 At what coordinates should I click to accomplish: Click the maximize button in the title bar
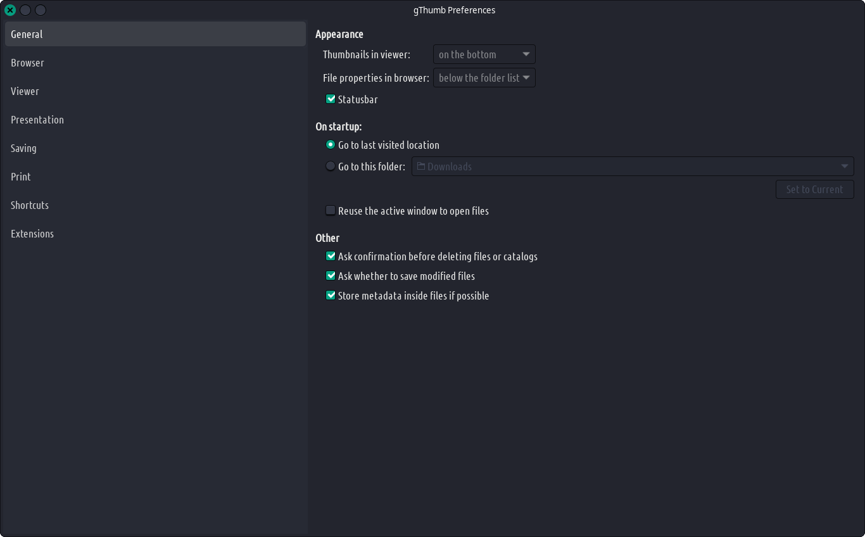point(41,10)
